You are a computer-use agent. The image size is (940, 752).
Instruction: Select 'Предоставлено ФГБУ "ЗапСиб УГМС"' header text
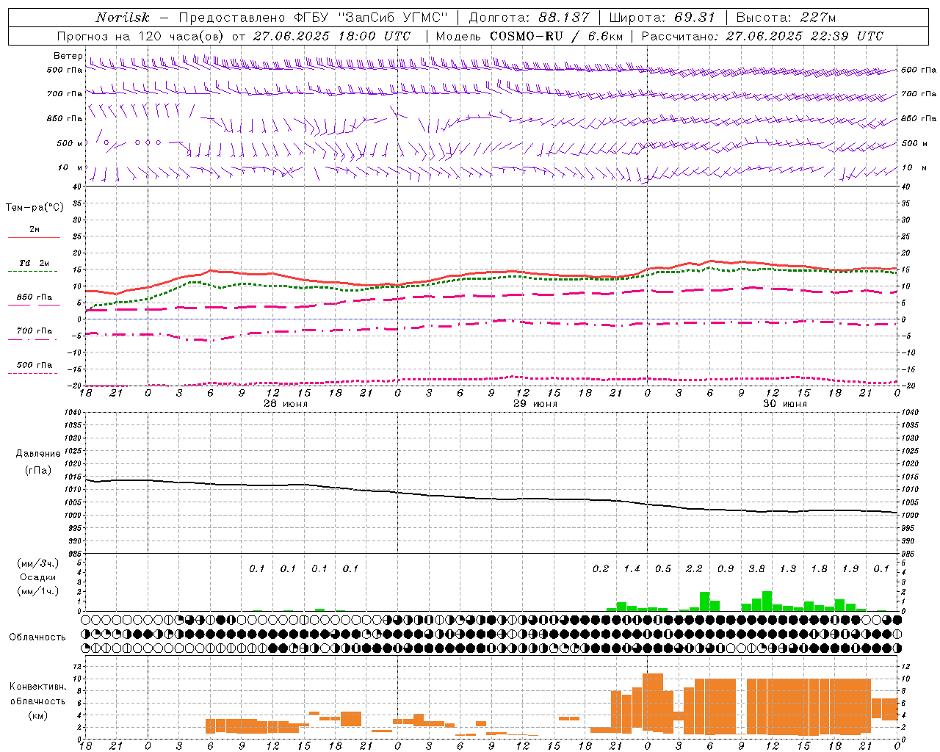tap(314, 18)
